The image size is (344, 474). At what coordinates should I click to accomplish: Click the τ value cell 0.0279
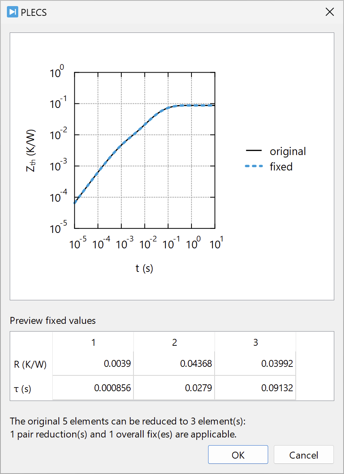[174, 388]
